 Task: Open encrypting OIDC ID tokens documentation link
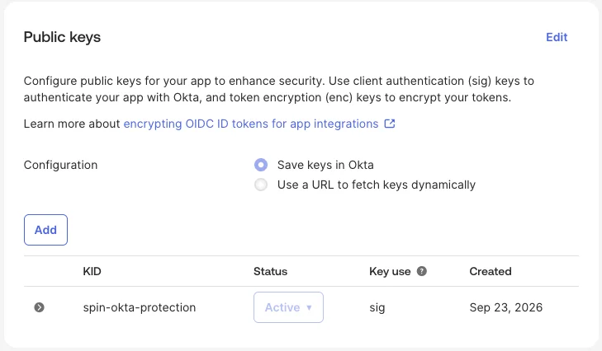click(x=251, y=124)
